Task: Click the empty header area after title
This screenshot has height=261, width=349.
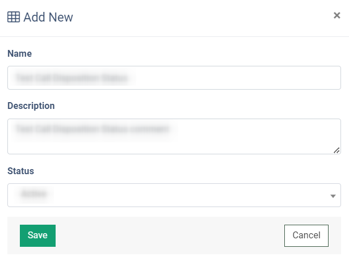Action: click(x=199, y=17)
